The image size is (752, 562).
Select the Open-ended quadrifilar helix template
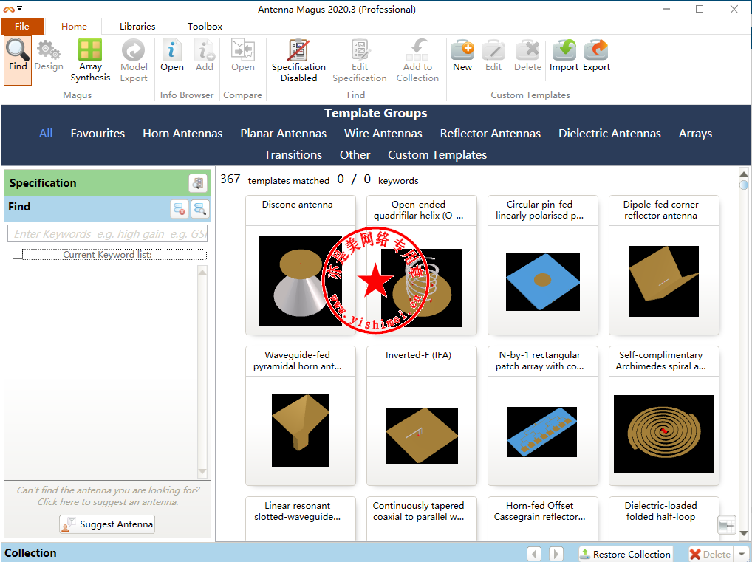click(422, 265)
